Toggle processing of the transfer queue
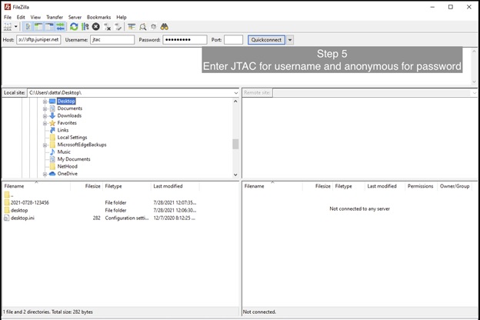480x320 pixels. coord(85,27)
